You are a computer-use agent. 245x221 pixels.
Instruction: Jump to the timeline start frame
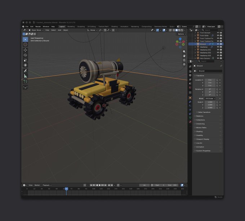point(91,185)
